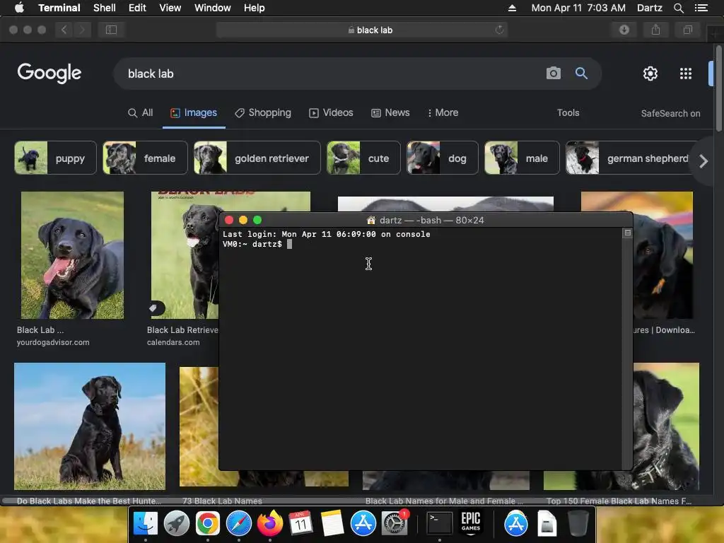The width and height of the screenshot is (724, 543).
Task: Open Notes from the Dock
Action: (x=332, y=523)
